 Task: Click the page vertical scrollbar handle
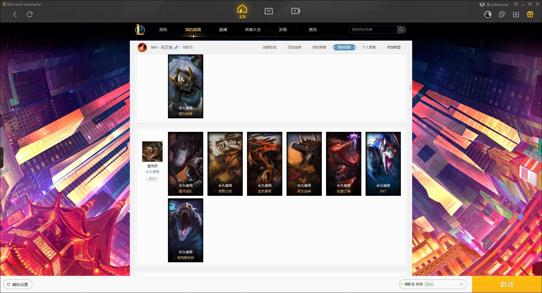(411, 88)
